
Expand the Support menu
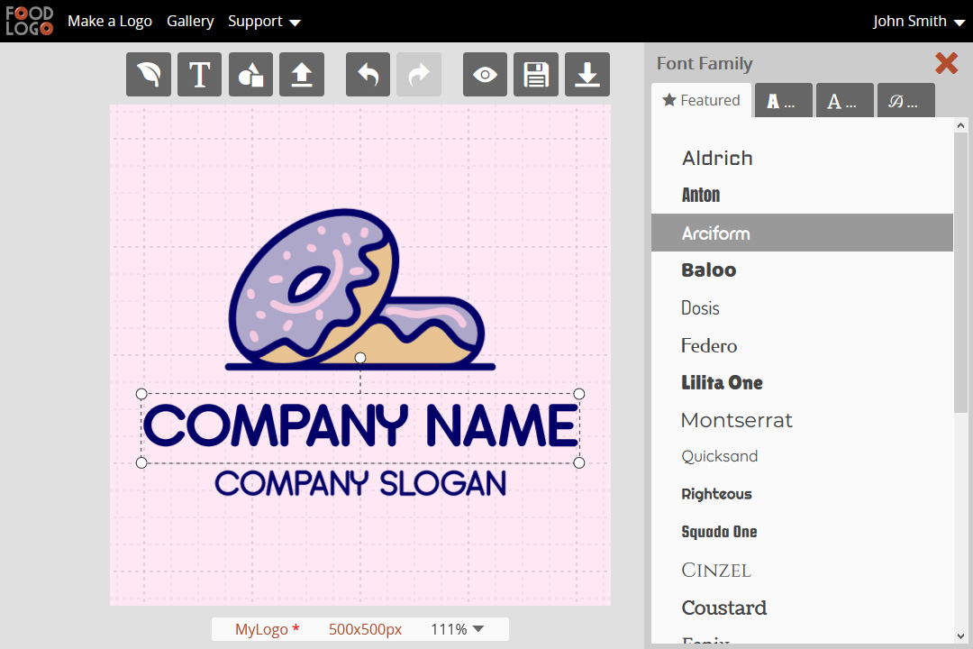point(264,21)
